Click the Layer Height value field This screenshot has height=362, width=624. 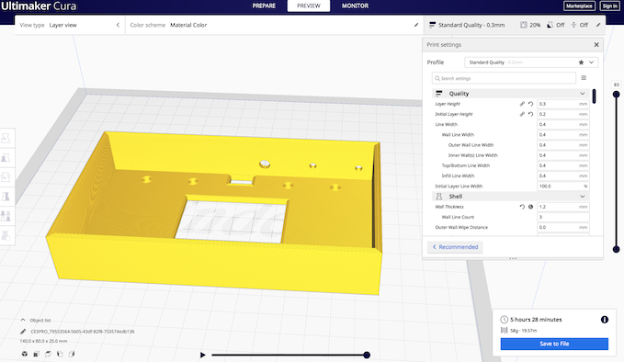point(562,104)
